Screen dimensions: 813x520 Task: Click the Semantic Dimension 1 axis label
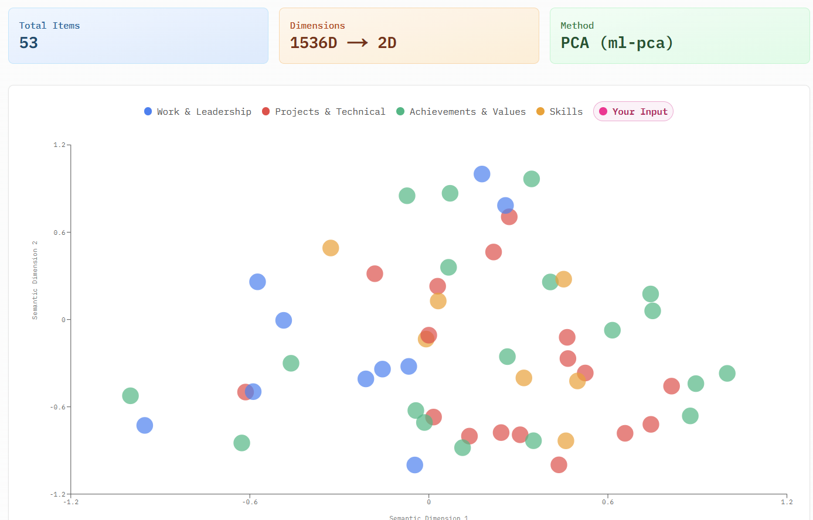[428, 518]
